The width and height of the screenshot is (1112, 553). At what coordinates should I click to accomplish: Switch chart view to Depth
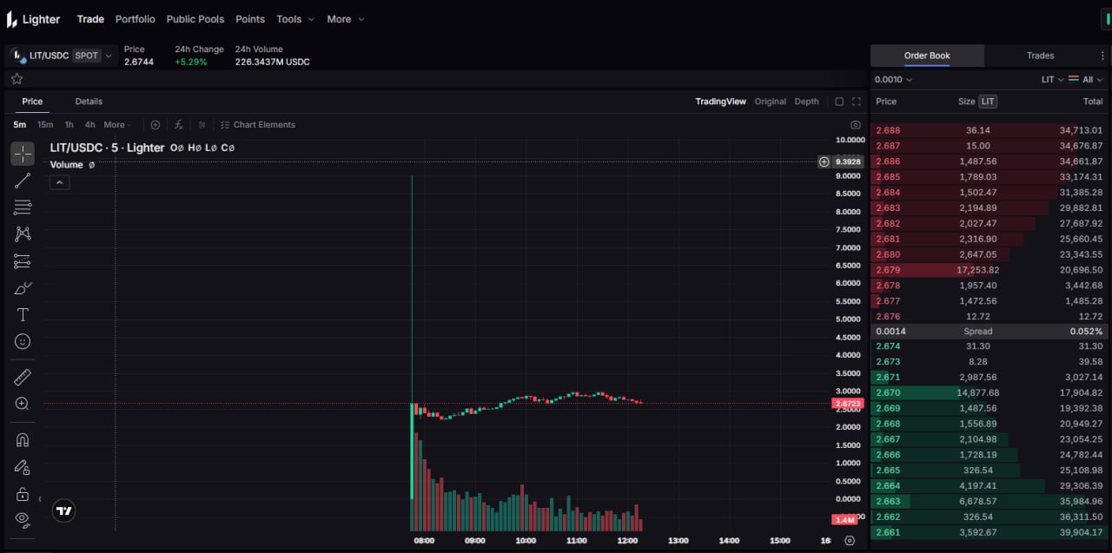point(806,102)
